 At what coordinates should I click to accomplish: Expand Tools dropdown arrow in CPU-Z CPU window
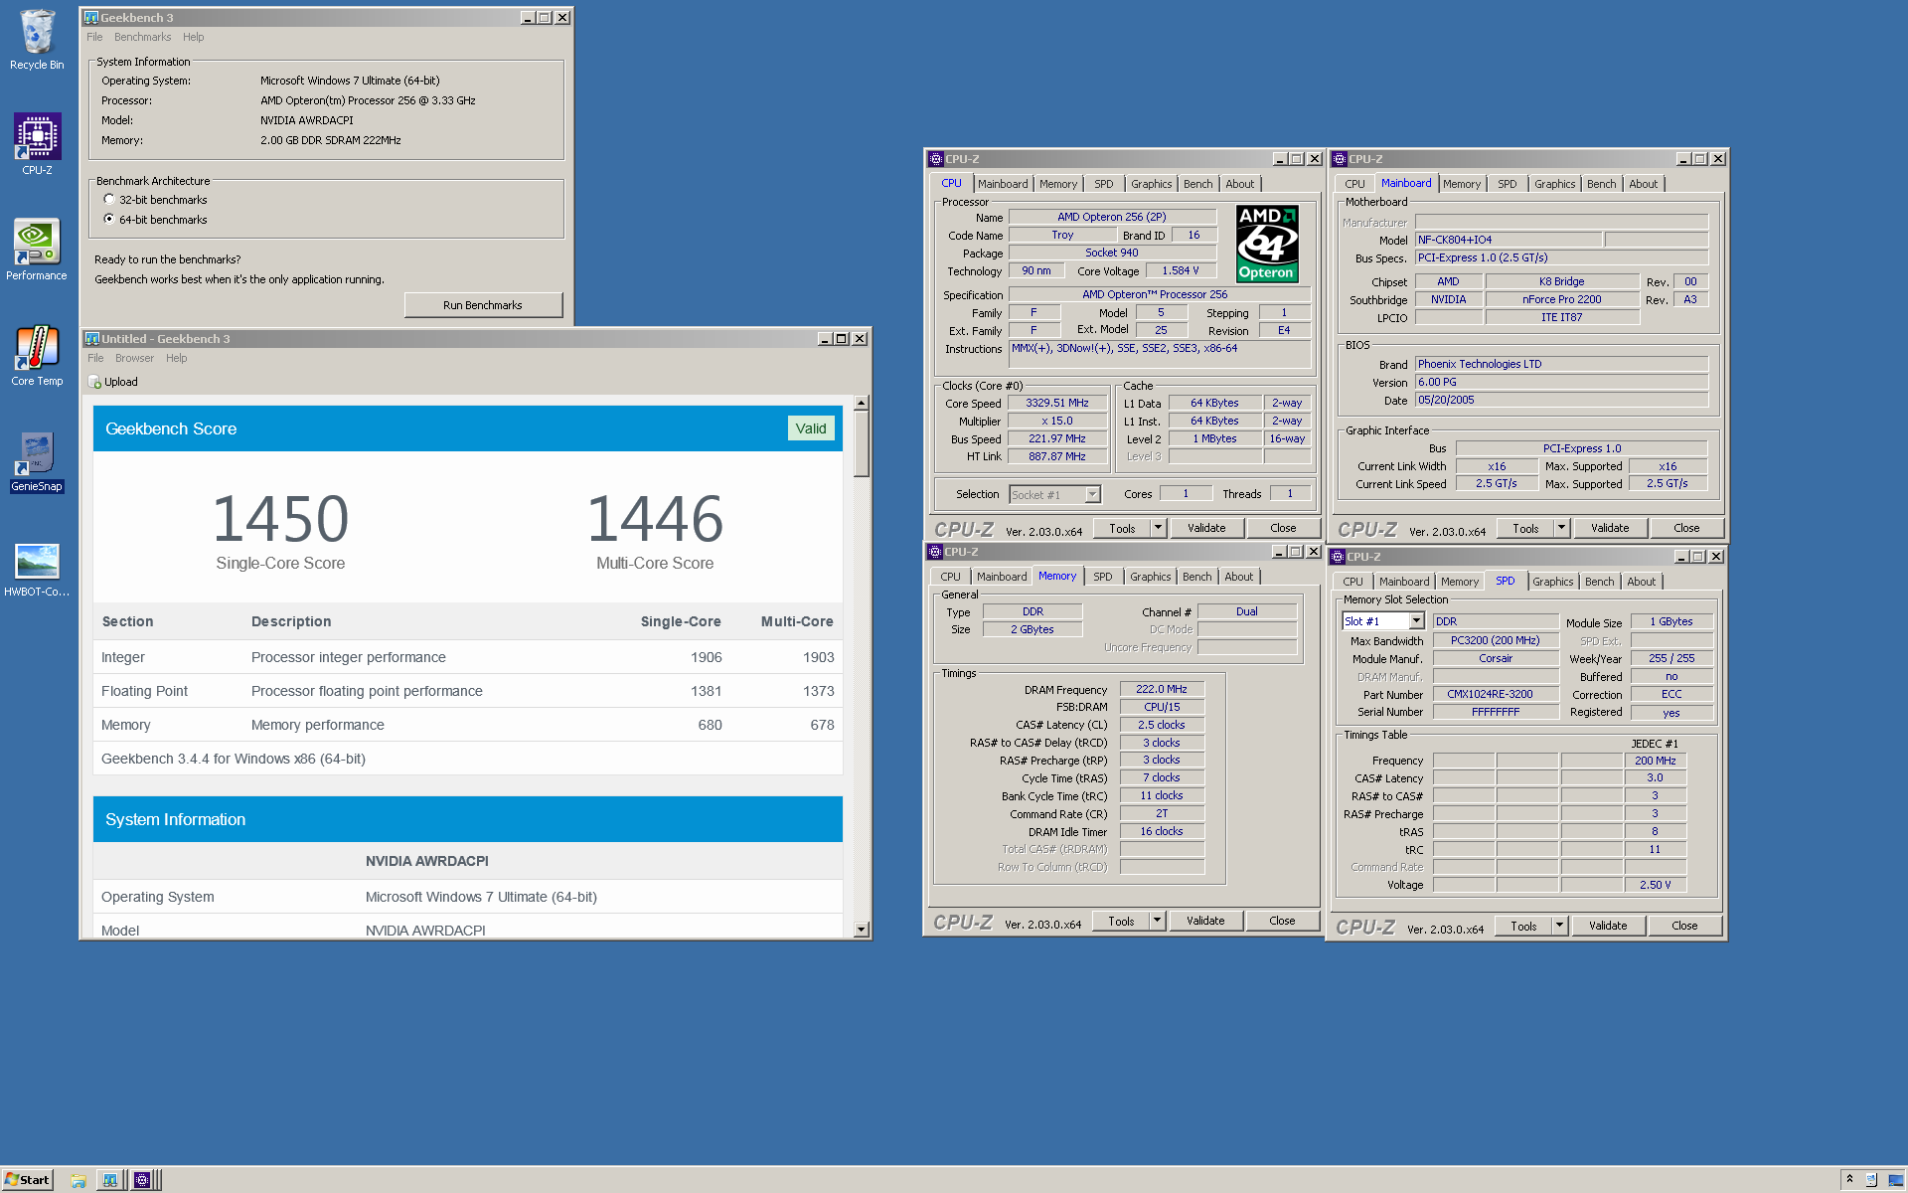(x=1158, y=528)
